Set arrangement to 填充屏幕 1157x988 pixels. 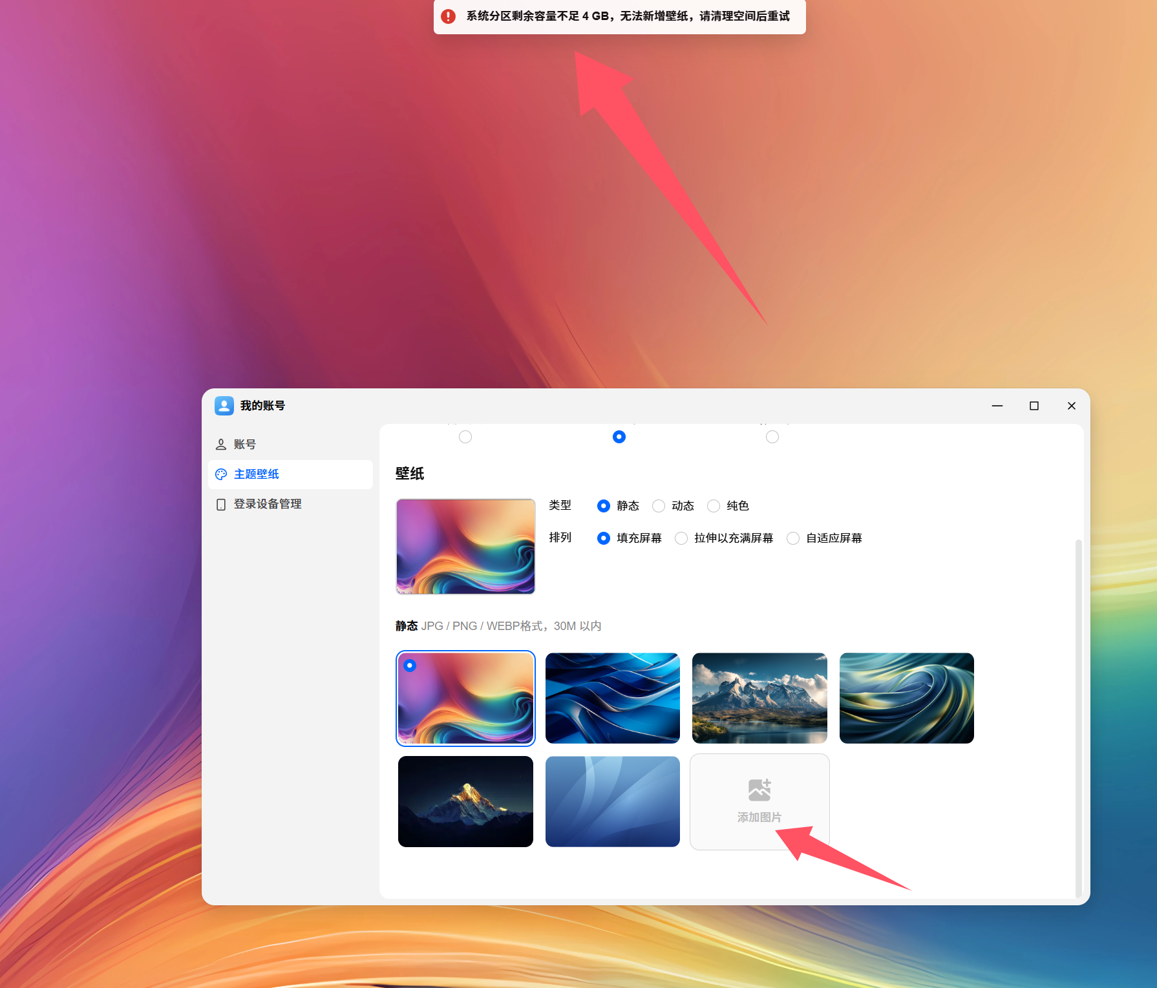[630, 538]
